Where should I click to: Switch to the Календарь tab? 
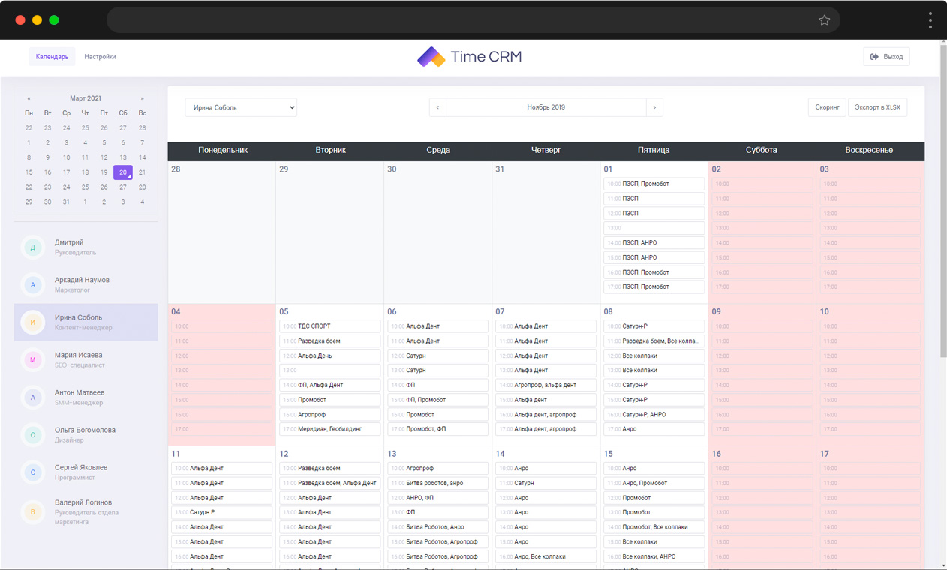(x=52, y=57)
